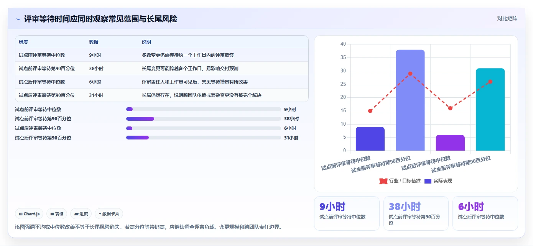Open the 9小时 data card

pyautogui.click(x=347, y=213)
